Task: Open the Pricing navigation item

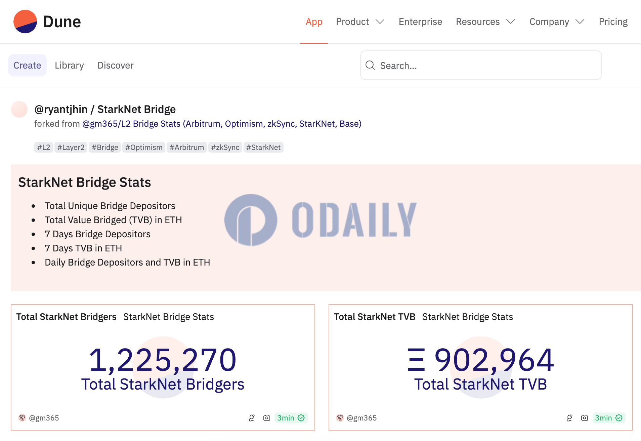Action: coord(613,22)
